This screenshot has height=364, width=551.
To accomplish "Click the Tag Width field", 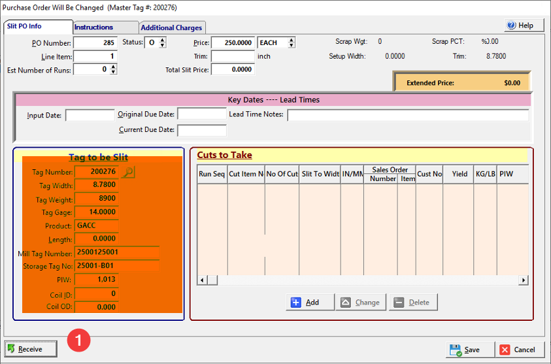I will (96, 185).
